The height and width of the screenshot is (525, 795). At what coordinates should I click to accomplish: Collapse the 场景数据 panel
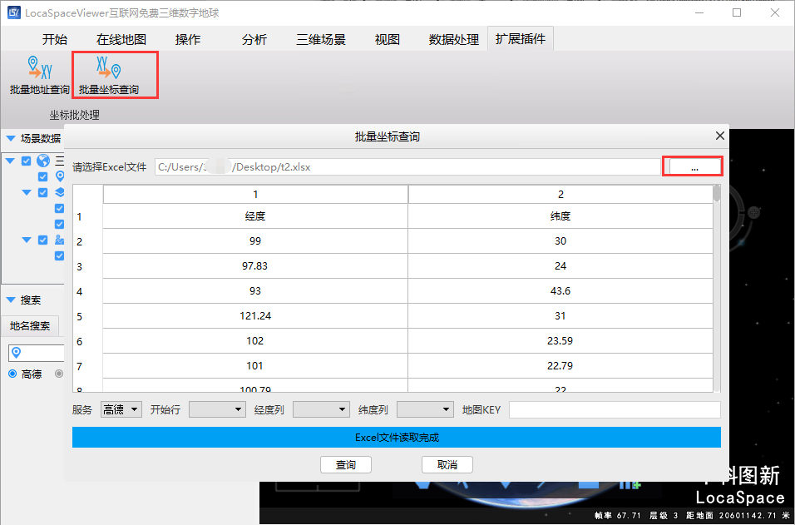tap(10, 138)
